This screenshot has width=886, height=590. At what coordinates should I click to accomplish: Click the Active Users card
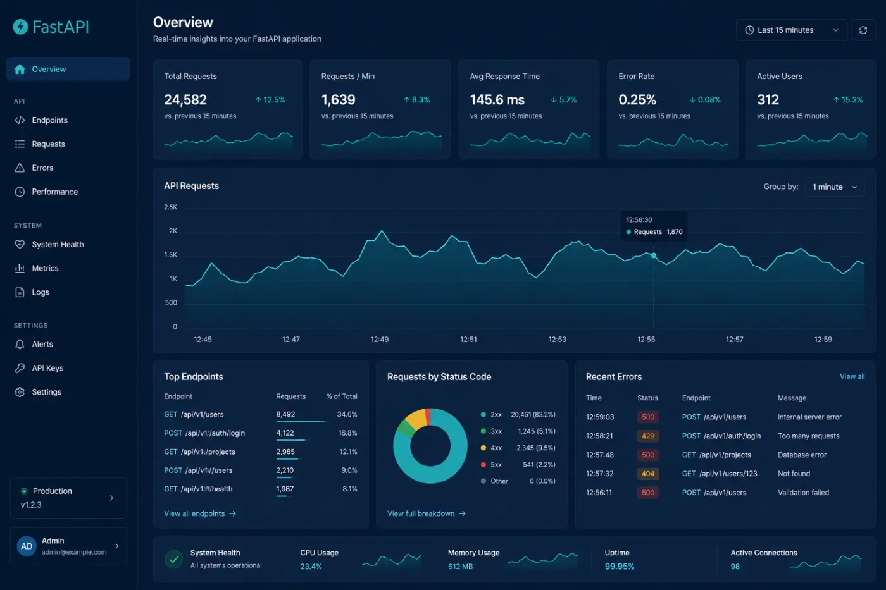811,109
